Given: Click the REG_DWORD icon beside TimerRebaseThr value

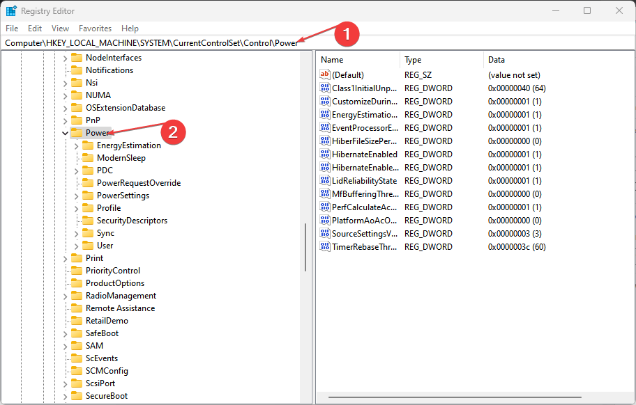Looking at the screenshot, I should click(x=324, y=246).
